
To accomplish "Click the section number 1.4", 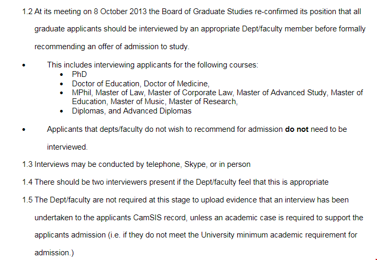I will (x=27, y=182).
